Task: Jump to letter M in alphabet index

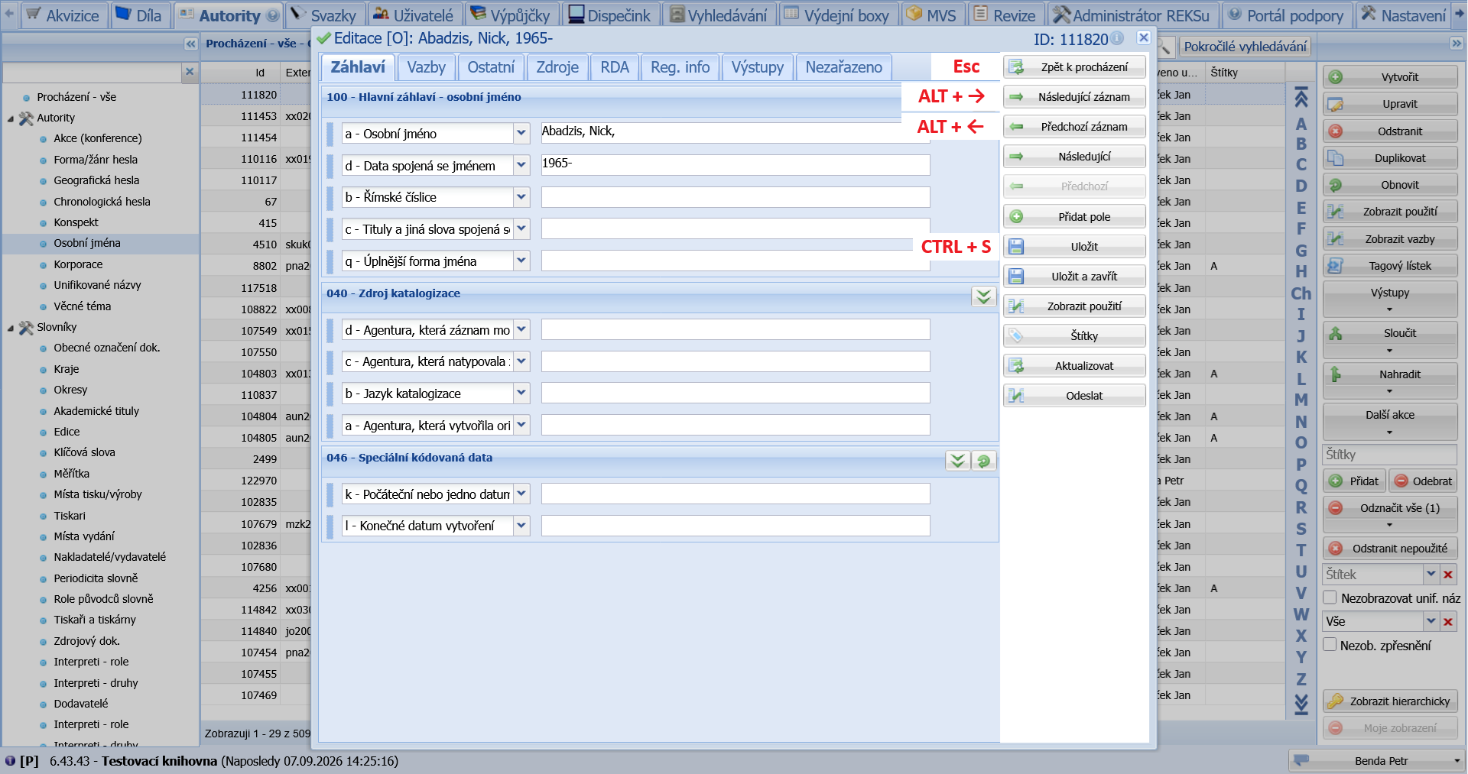Action: point(1301,400)
